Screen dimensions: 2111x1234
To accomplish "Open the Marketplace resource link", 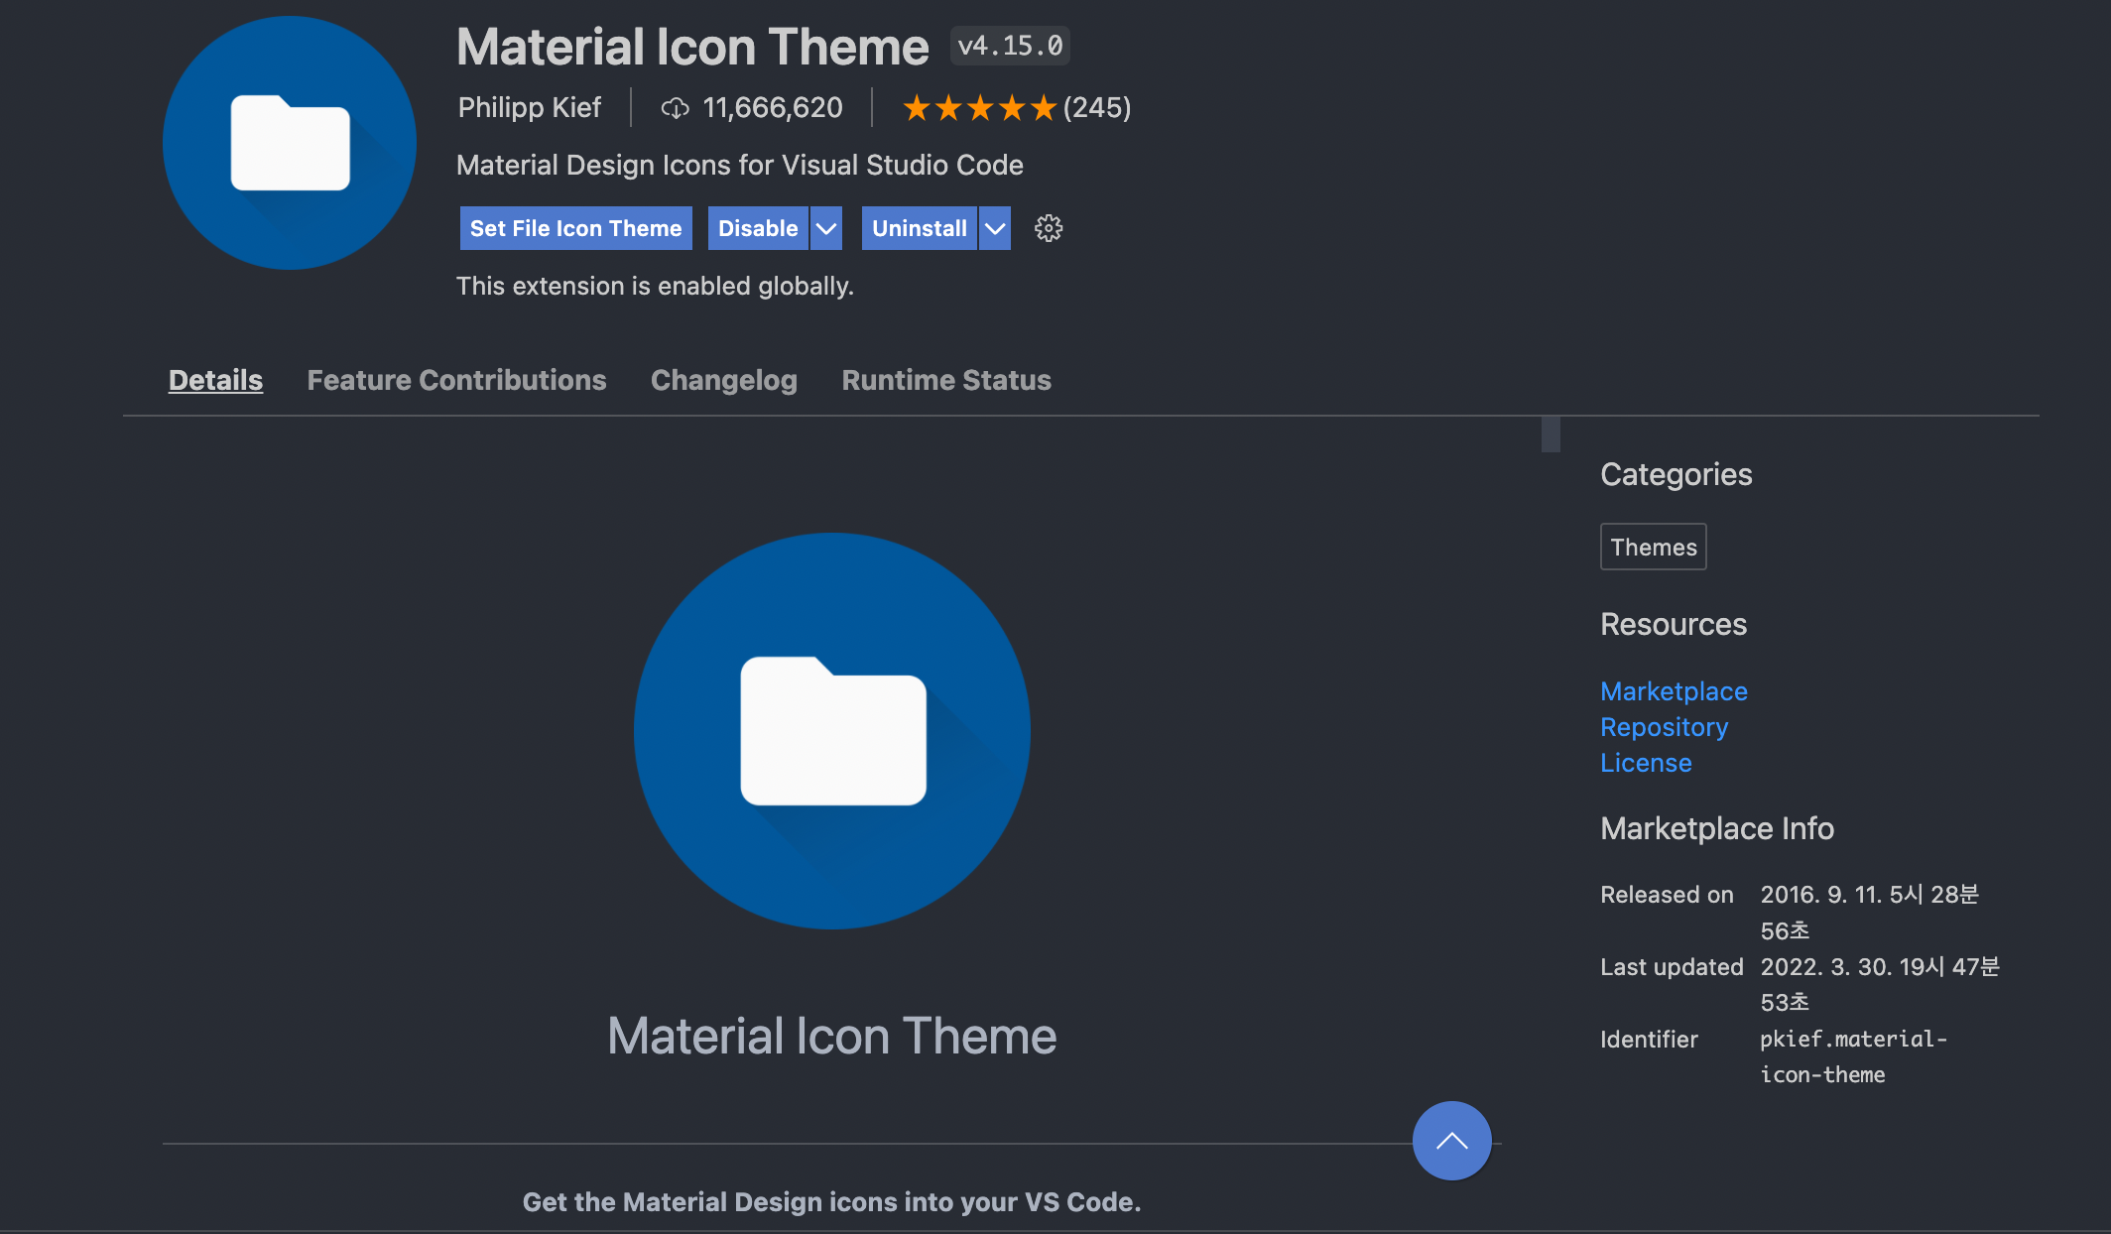I will click(1674, 691).
